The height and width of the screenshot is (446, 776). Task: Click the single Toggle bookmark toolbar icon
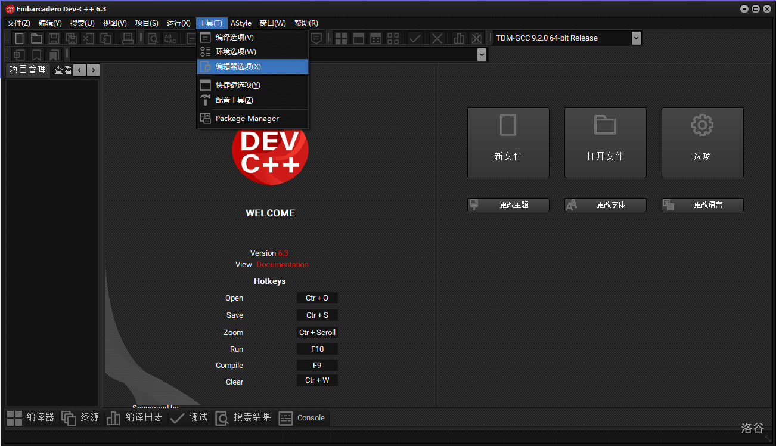coord(36,55)
